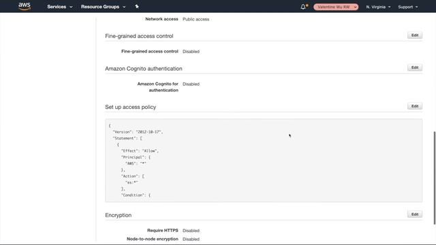The height and width of the screenshot is (245, 436).
Task: Click the "Public access" network value
Action: (196, 19)
